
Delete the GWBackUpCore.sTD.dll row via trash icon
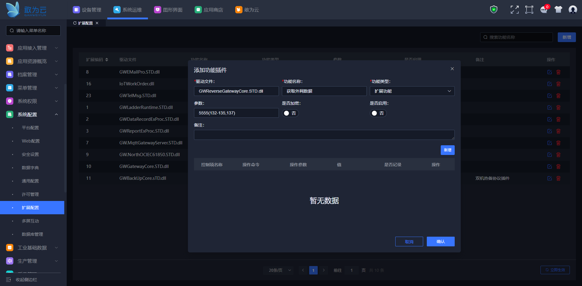(558, 178)
